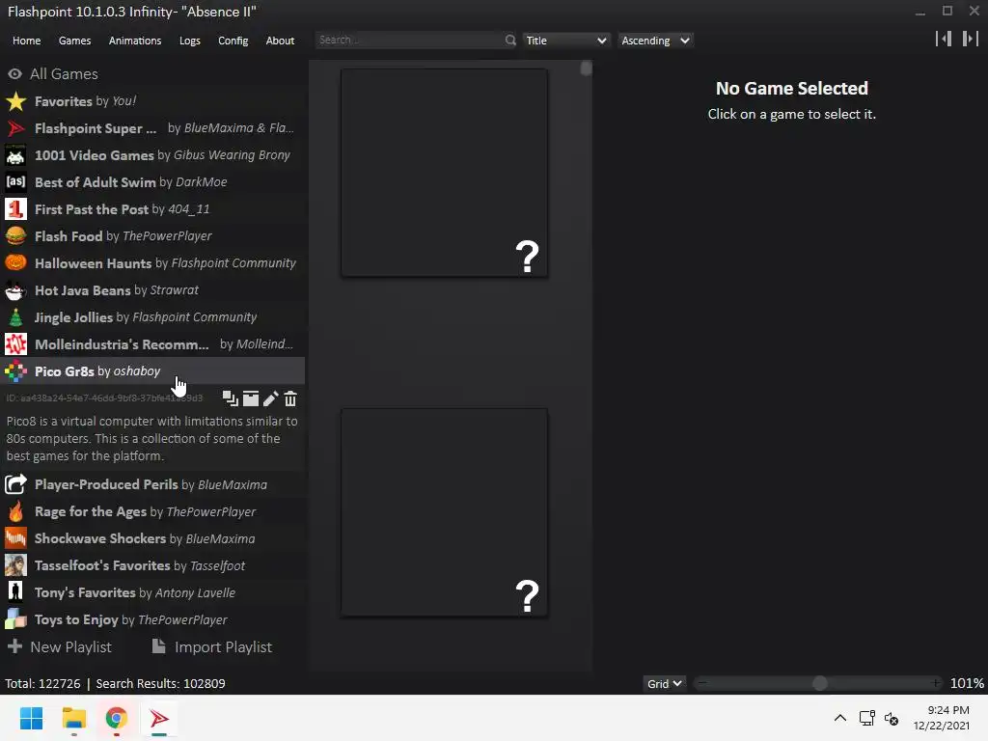Click the minus end of scale slider

click(702, 684)
